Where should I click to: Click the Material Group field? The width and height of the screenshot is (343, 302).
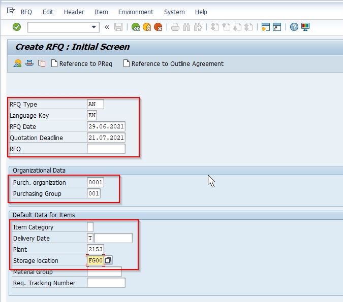tap(104, 272)
